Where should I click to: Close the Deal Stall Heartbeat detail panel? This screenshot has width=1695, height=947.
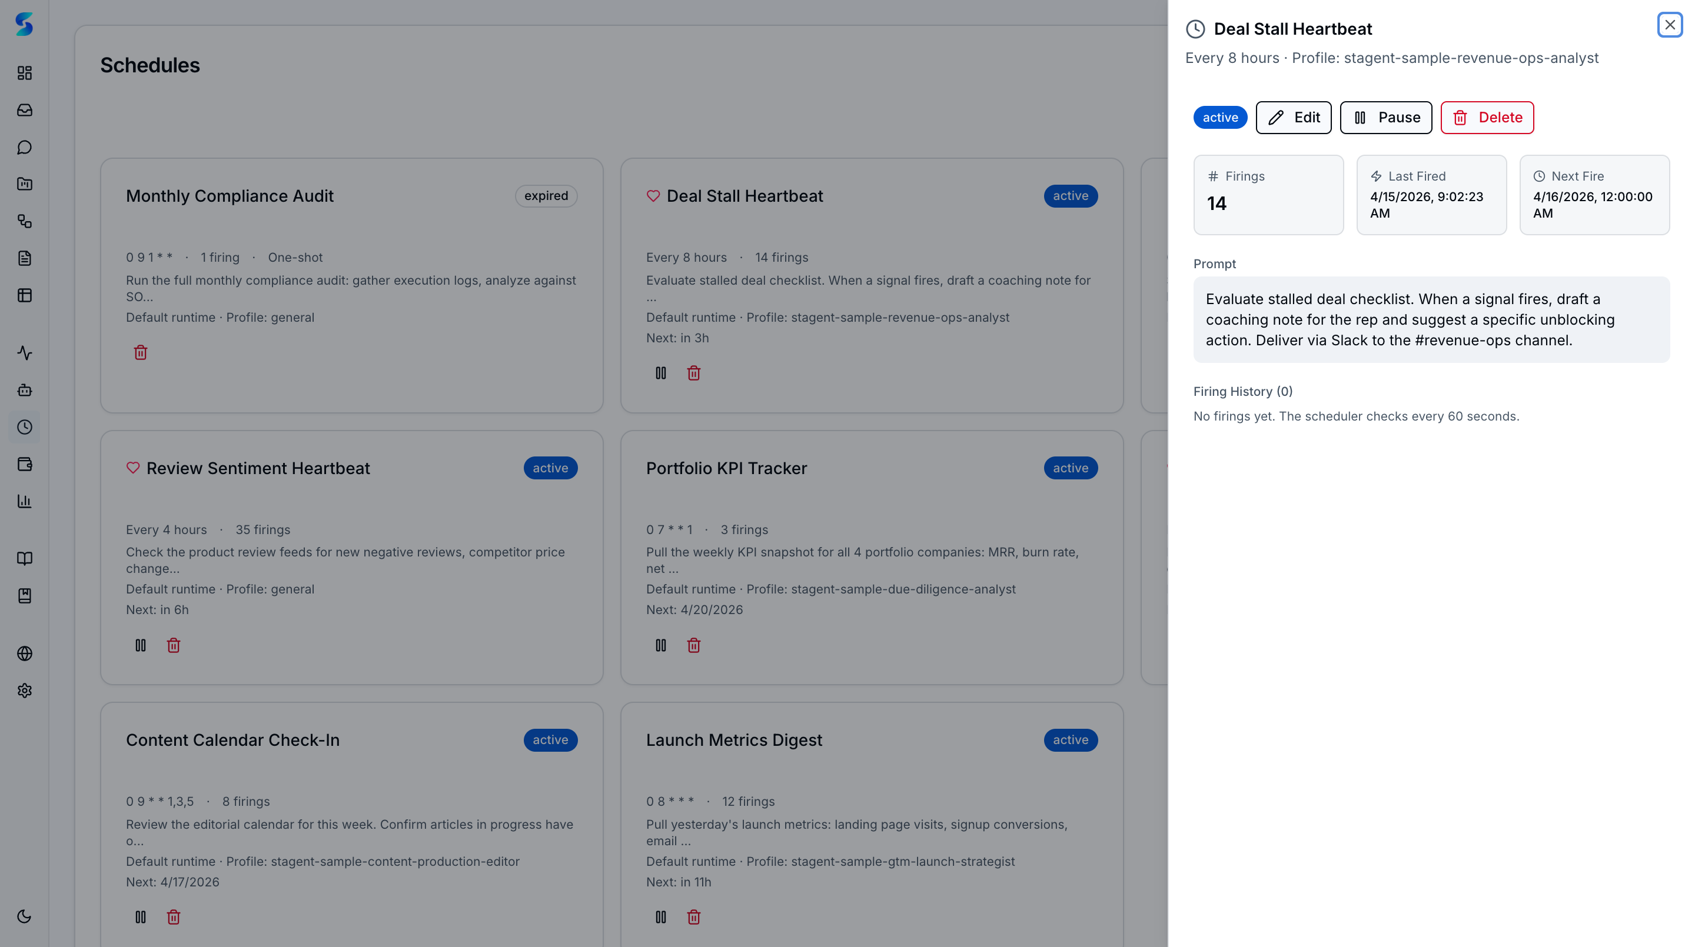coord(1669,25)
